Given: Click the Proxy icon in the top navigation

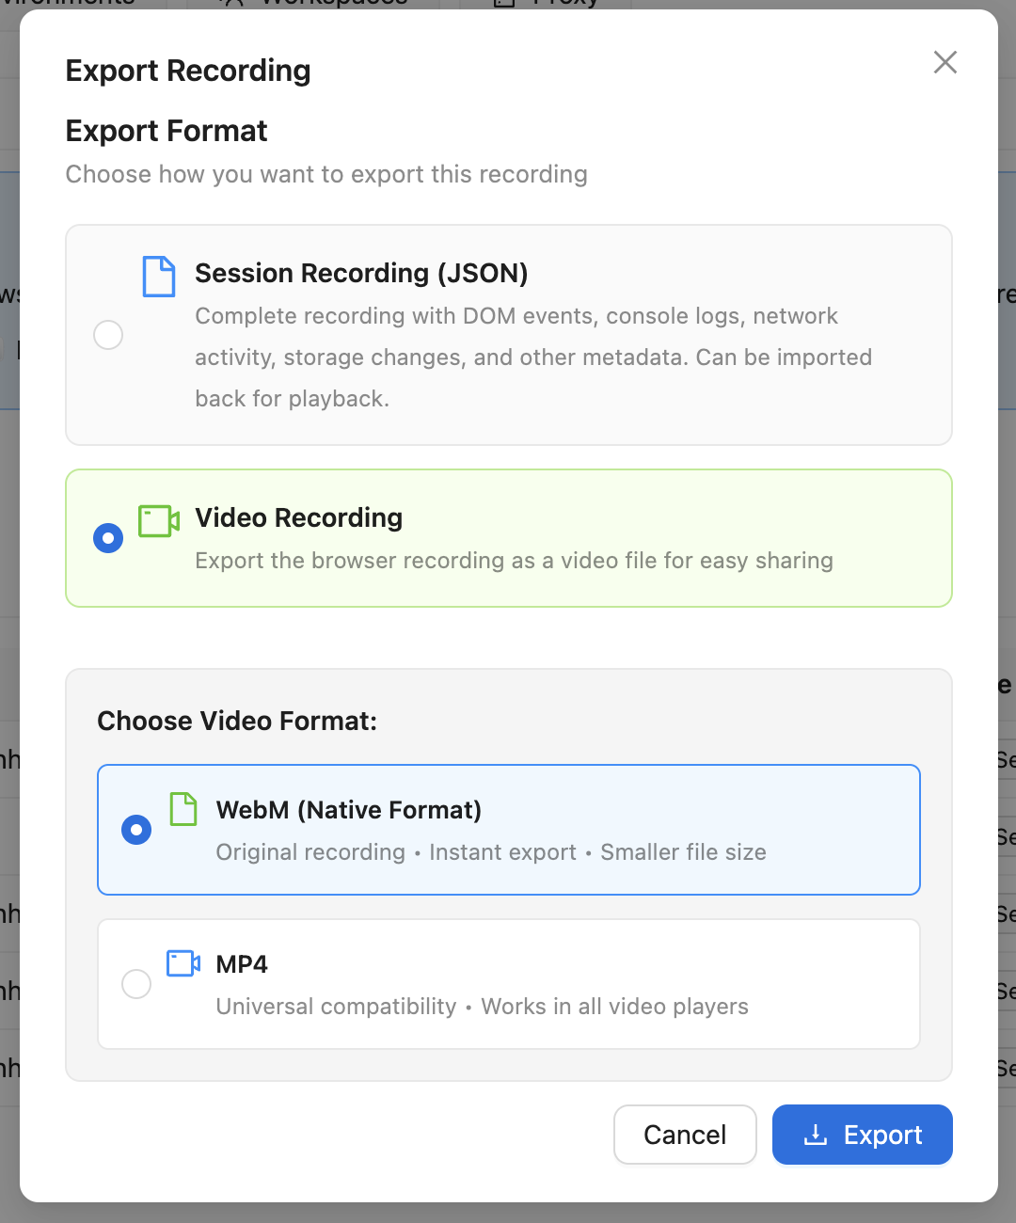Looking at the screenshot, I should [504, 4].
